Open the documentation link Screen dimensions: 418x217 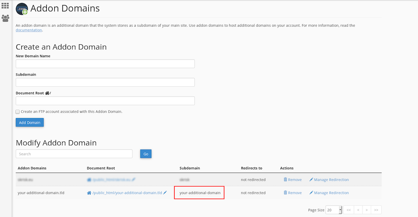tap(29, 30)
